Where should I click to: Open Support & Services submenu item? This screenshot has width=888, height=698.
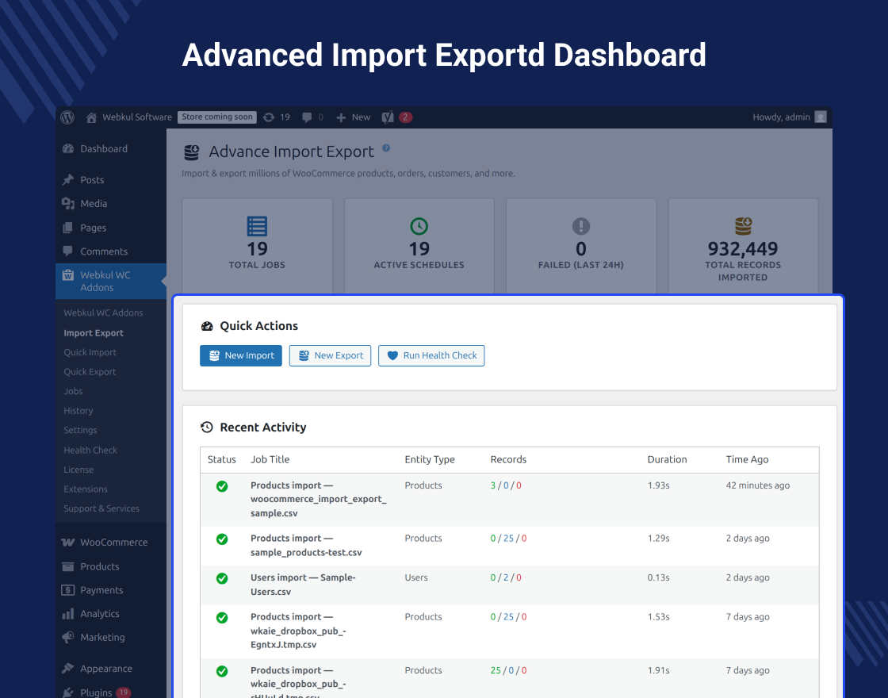click(x=101, y=508)
